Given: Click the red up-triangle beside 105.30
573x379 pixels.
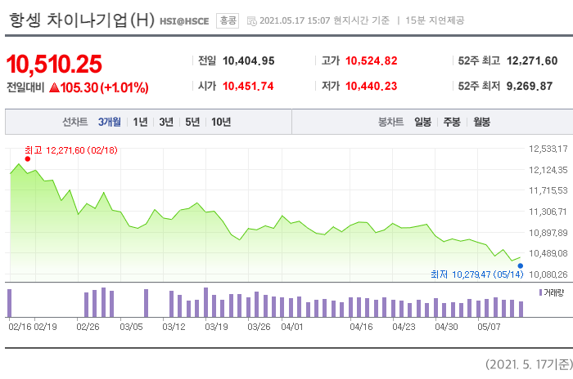Looking at the screenshot, I should [54, 87].
